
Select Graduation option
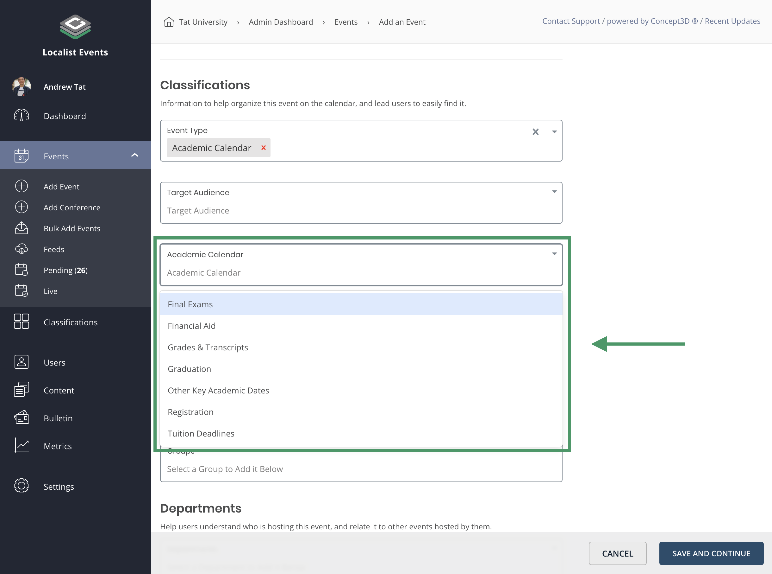pos(361,369)
